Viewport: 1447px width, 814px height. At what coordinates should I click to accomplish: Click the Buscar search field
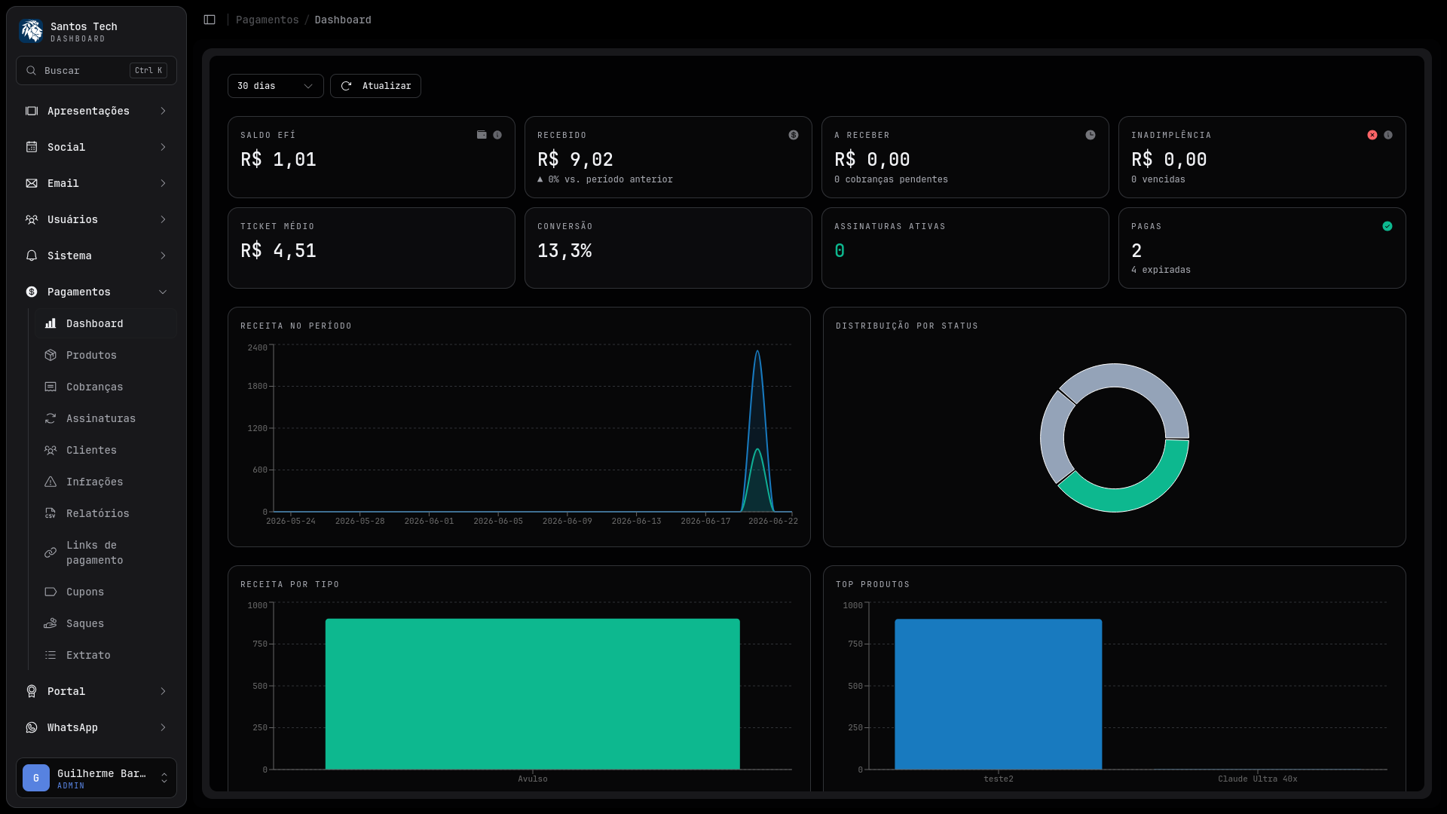[x=96, y=70]
